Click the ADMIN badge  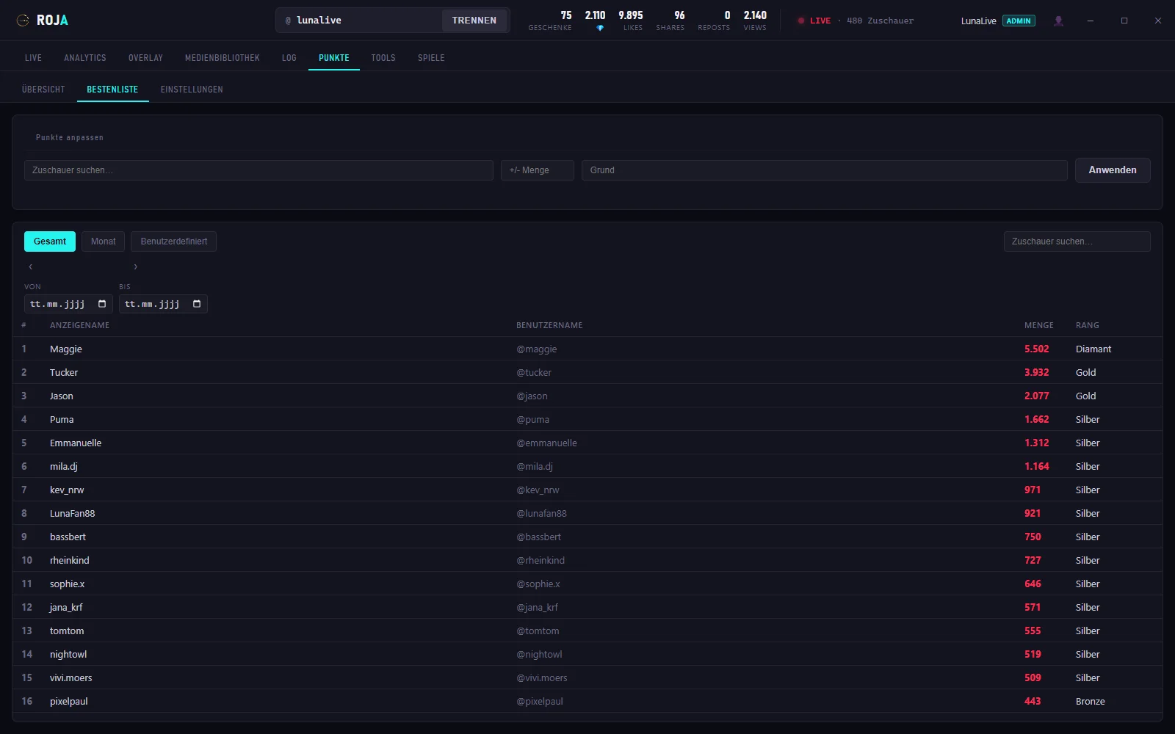1019,21
